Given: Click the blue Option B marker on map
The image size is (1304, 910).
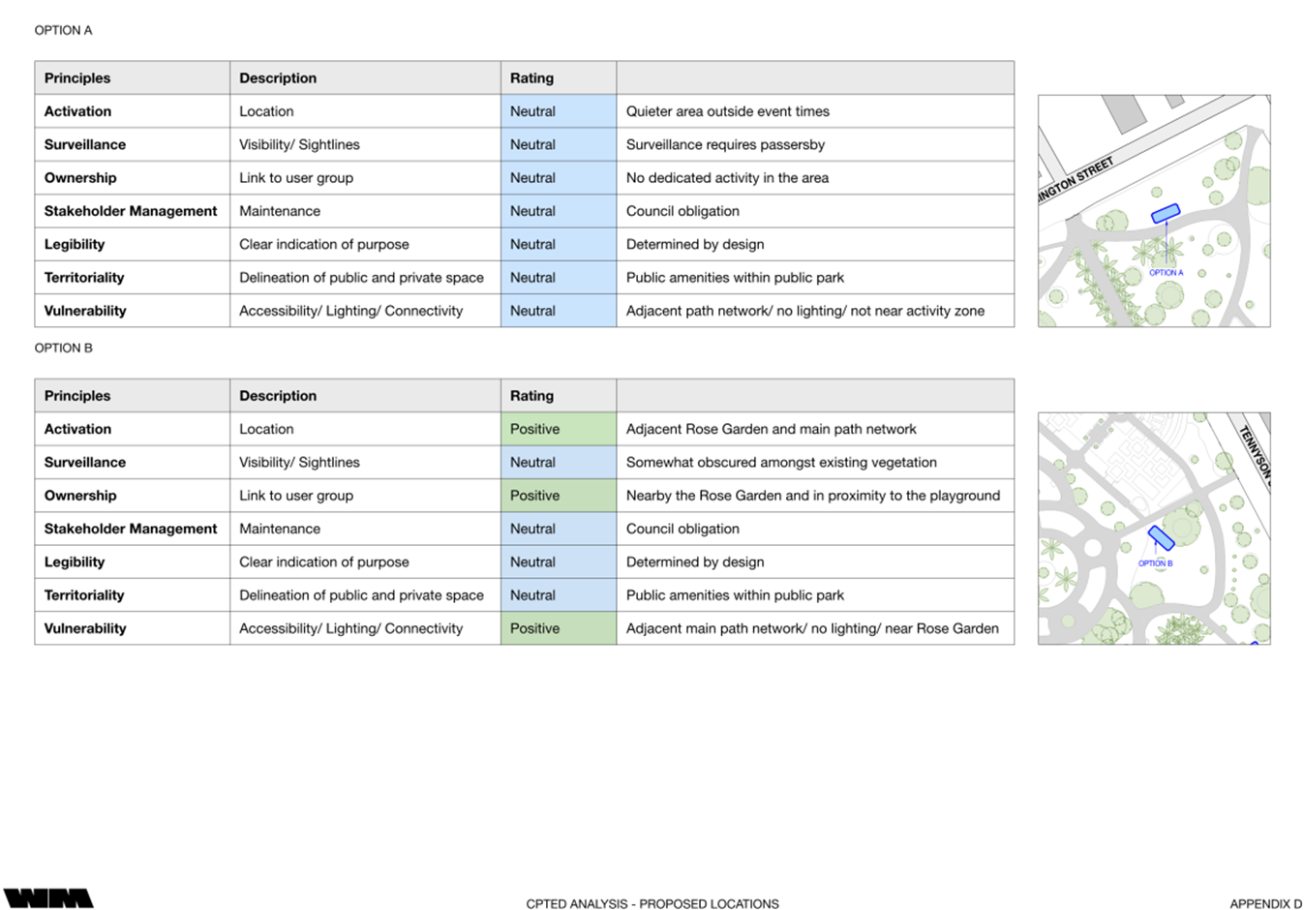Looking at the screenshot, I should (1161, 537).
